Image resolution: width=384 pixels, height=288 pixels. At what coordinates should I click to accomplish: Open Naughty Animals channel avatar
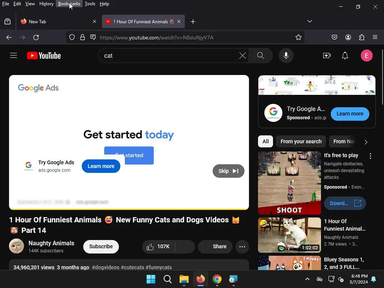pos(16,246)
